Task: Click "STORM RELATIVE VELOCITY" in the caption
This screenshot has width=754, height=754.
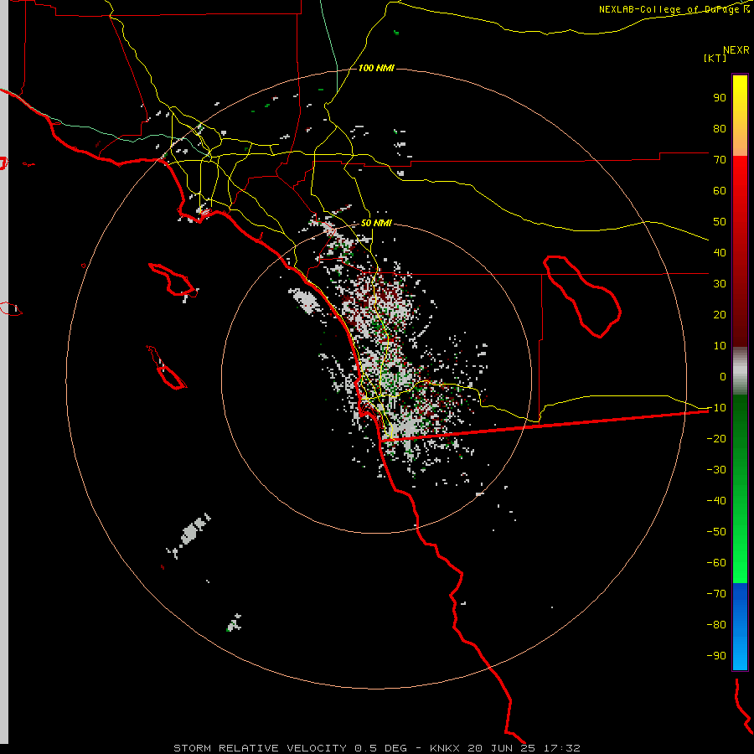Action: [261, 748]
